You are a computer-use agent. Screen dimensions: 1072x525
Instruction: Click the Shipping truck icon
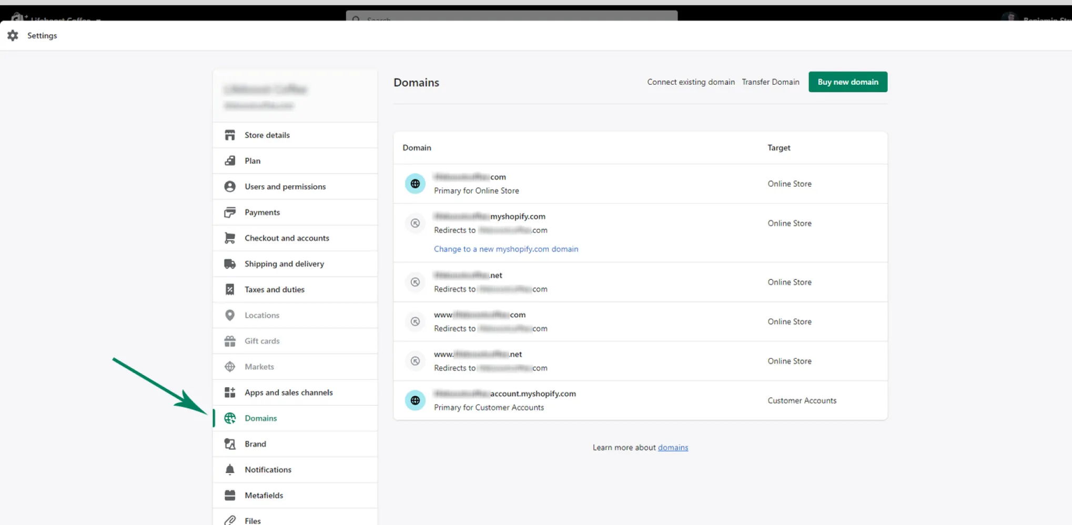pos(230,264)
